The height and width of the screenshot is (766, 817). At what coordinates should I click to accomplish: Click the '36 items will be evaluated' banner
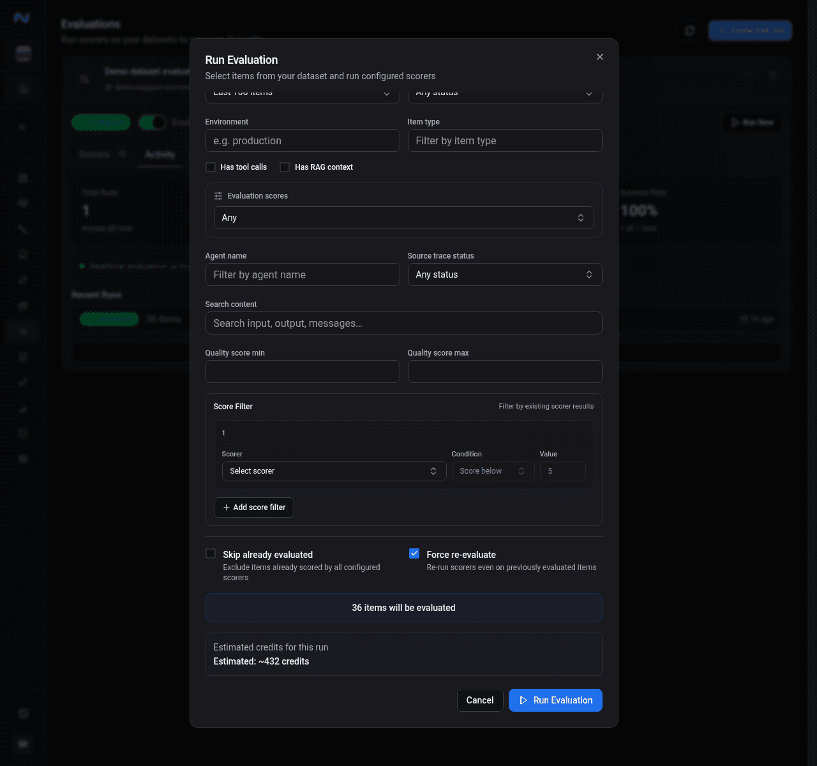pyautogui.click(x=403, y=608)
